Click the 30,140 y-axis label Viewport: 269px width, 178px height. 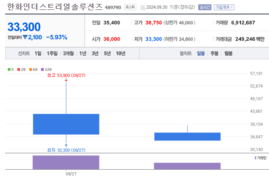(x=257, y=150)
